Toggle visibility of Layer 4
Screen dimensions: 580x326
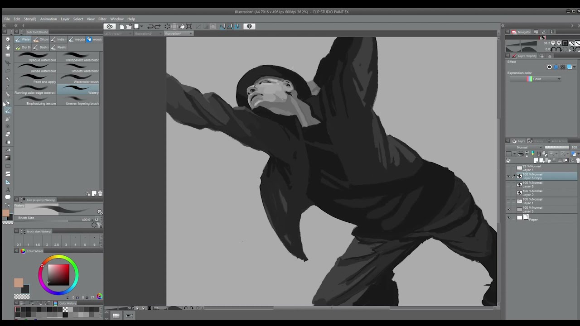coord(508,168)
